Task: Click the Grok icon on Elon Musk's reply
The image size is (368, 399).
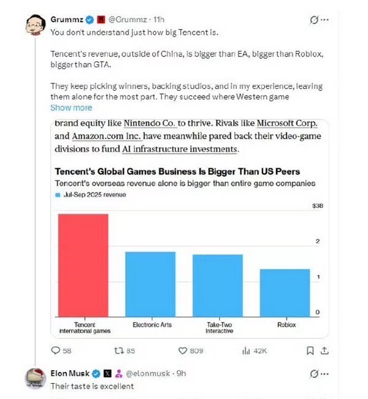Action: (315, 373)
